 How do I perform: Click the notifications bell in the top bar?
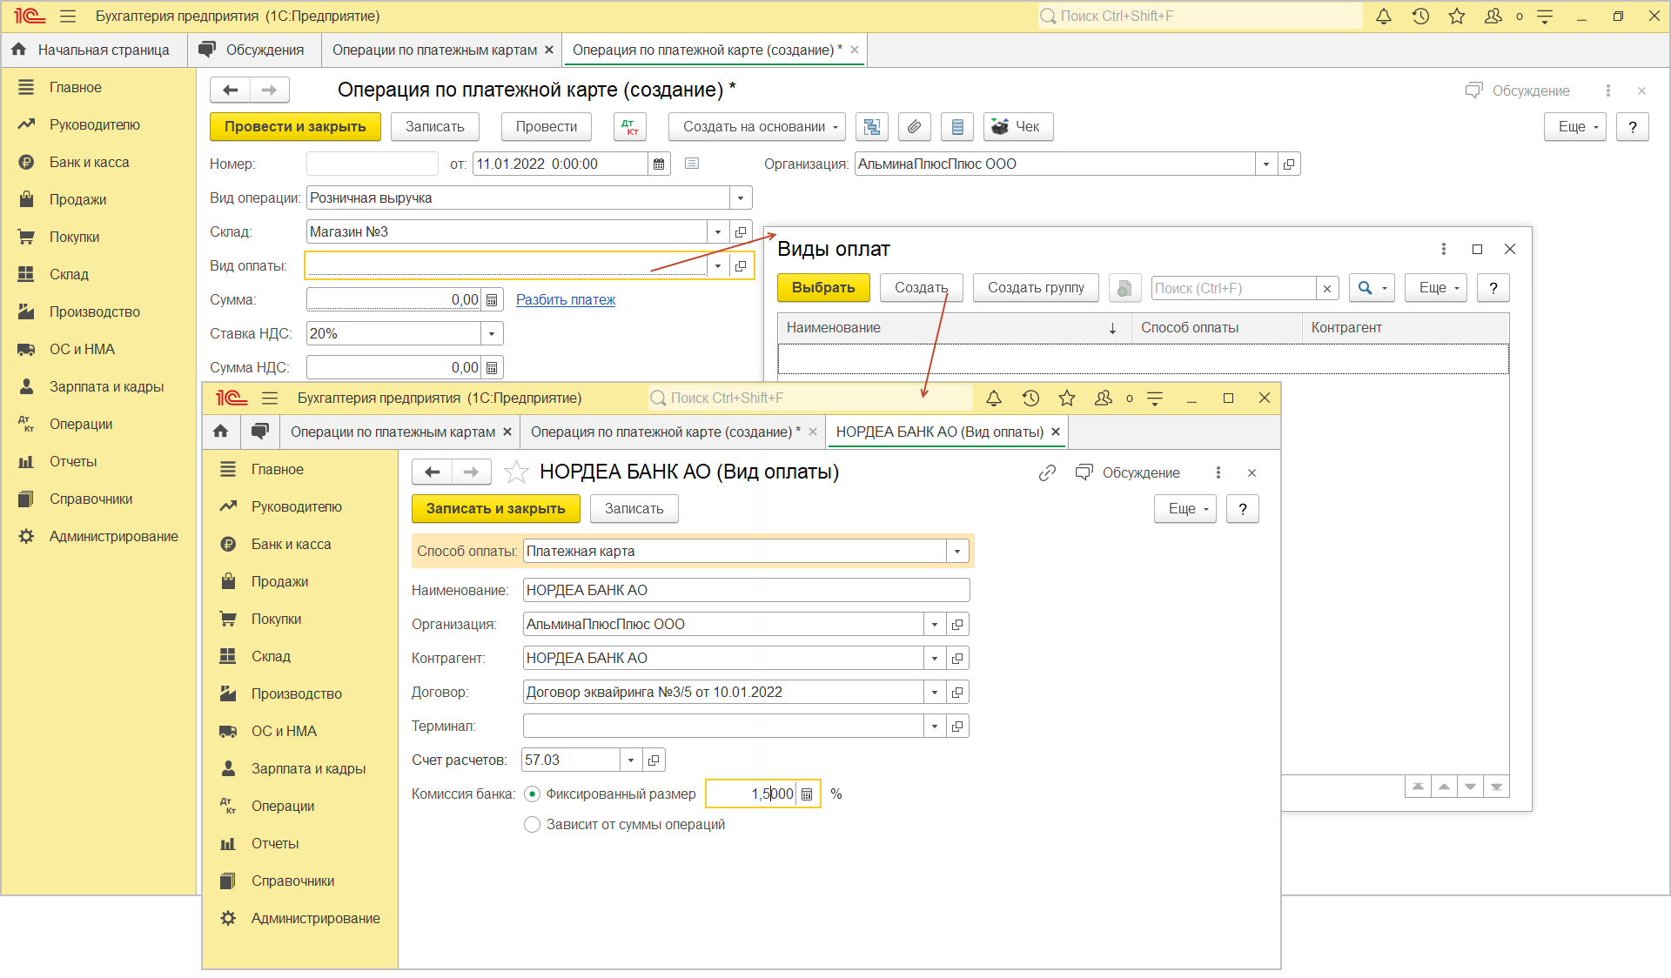pyautogui.click(x=1383, y=17)
